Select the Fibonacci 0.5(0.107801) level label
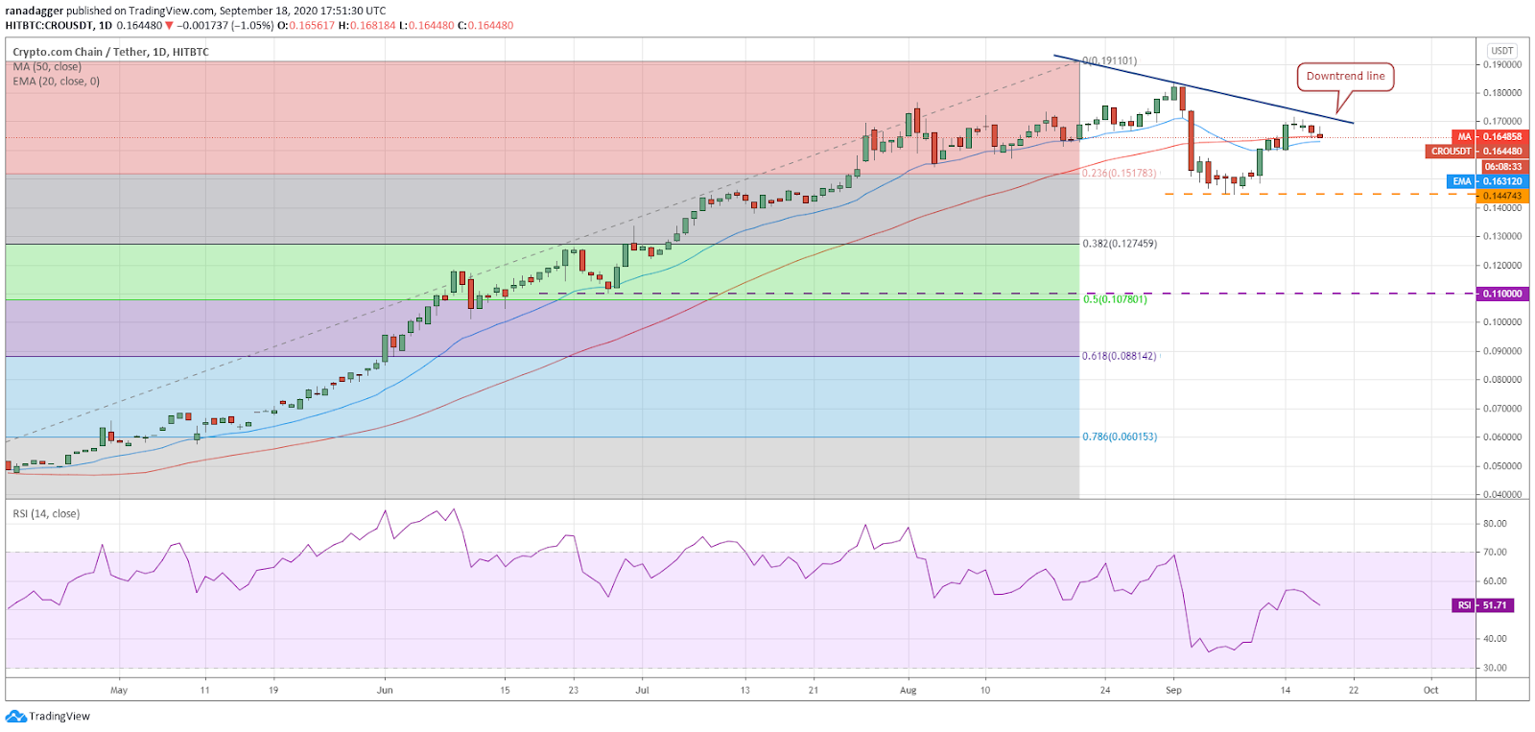 coord(1115,299)
